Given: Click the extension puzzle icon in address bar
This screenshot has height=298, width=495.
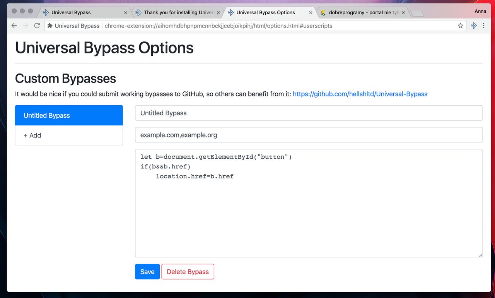Looking at the screenshot, I should (50, 26).
